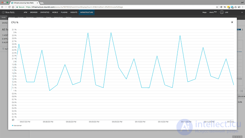Click the Secure padlock indicator
245x138 pixels.
20,7
